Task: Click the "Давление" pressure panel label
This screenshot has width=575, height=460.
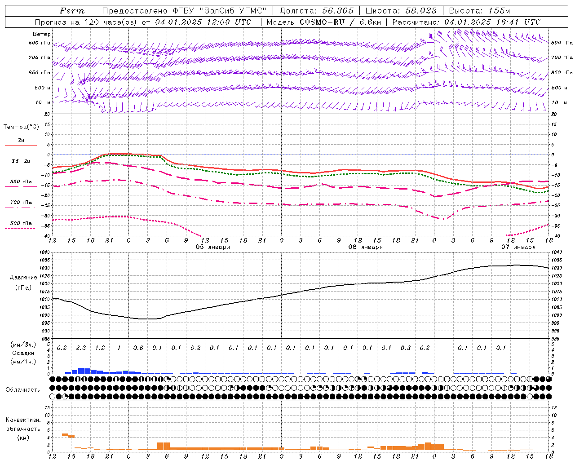Action: coord(23,278)
